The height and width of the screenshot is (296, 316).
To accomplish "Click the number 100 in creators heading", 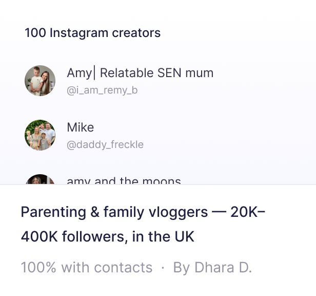I will (x=35, y=33).
